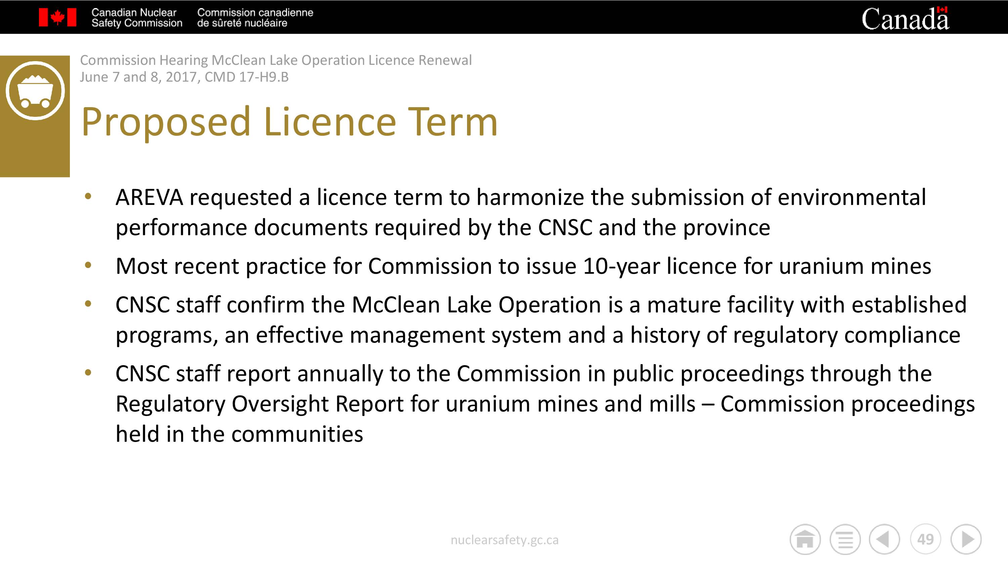Click the slide number 49 indicator

[925, 539]
